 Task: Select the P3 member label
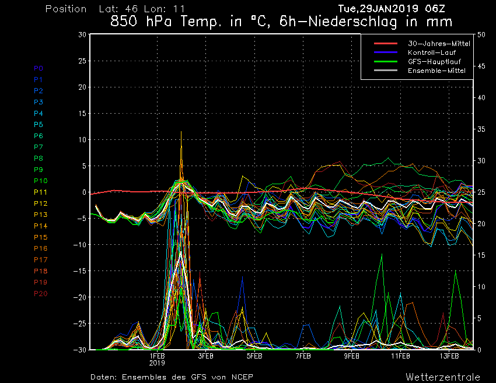pos(39,102)
